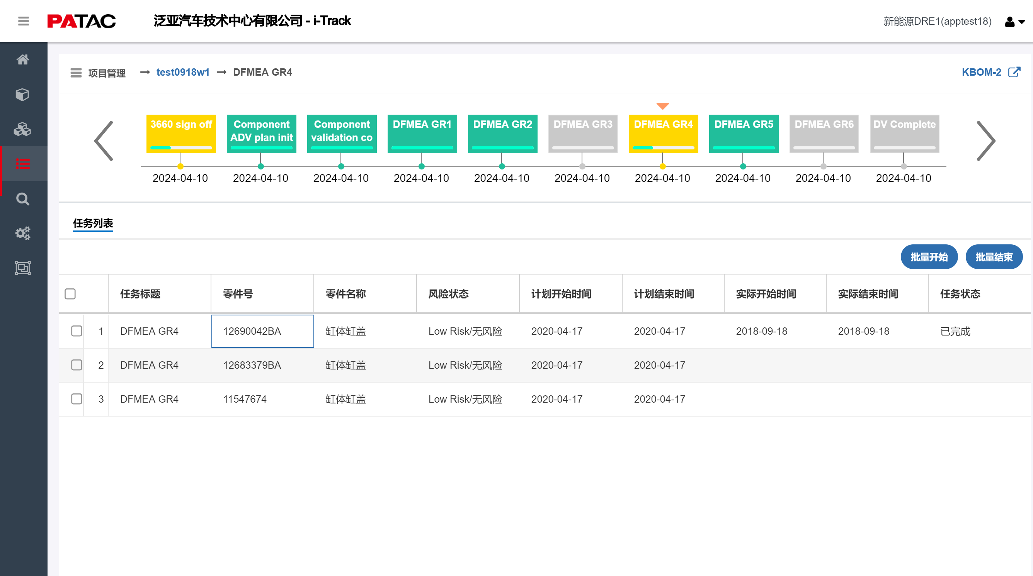The width and height of the screenshot is (1033, 576).
Task: Select the red list icon in sidebar
Action: (x=23, y=164)
